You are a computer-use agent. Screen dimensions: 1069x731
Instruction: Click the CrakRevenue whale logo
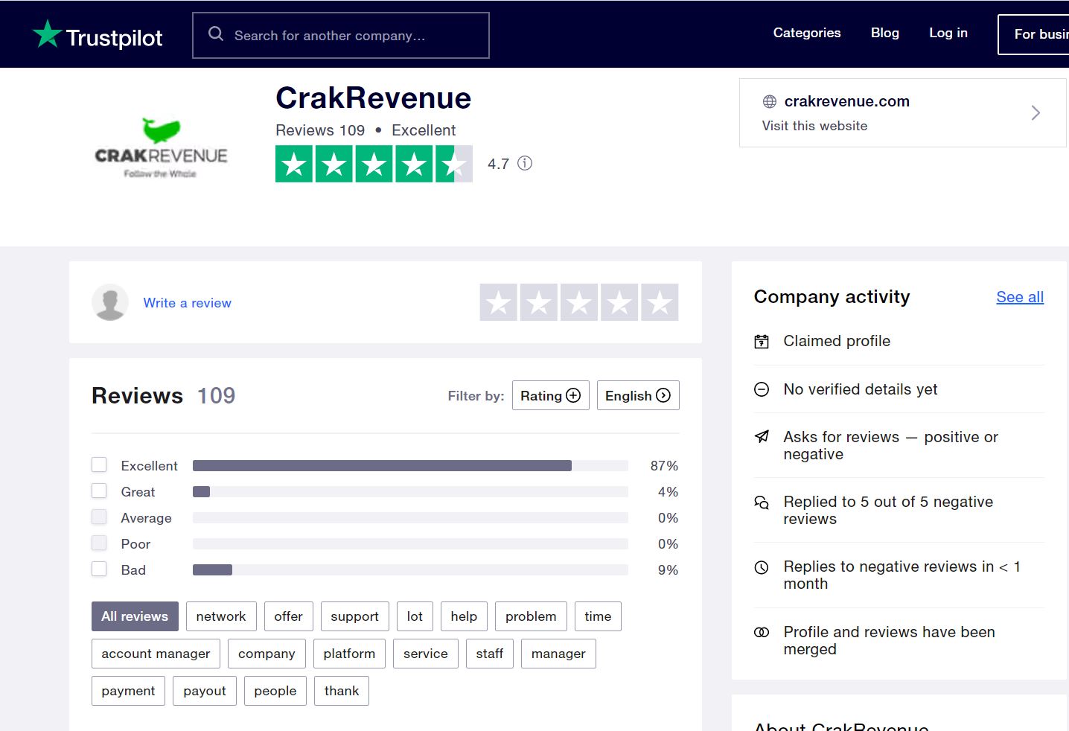tap(161, 148)
